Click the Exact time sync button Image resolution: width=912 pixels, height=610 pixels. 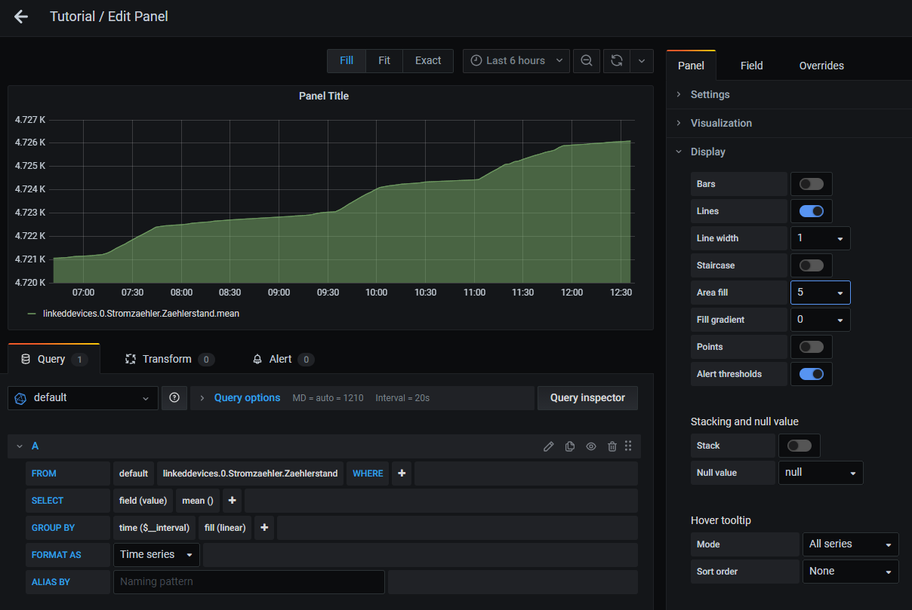click(427, 60)
